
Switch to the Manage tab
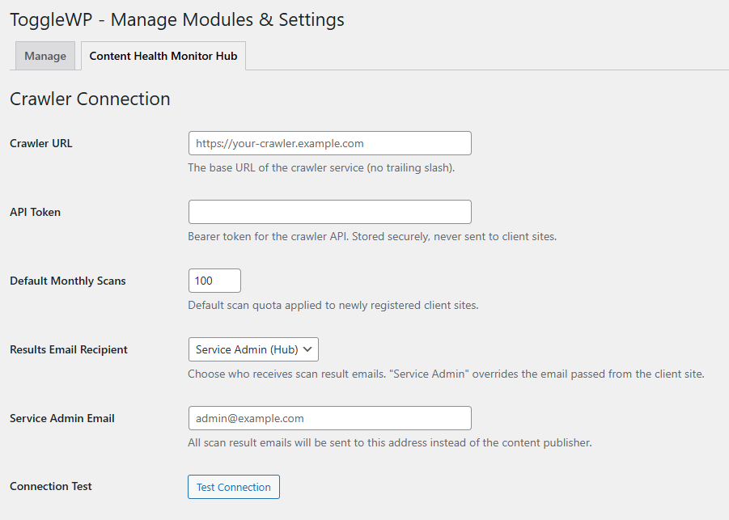(x=45, y=56)
